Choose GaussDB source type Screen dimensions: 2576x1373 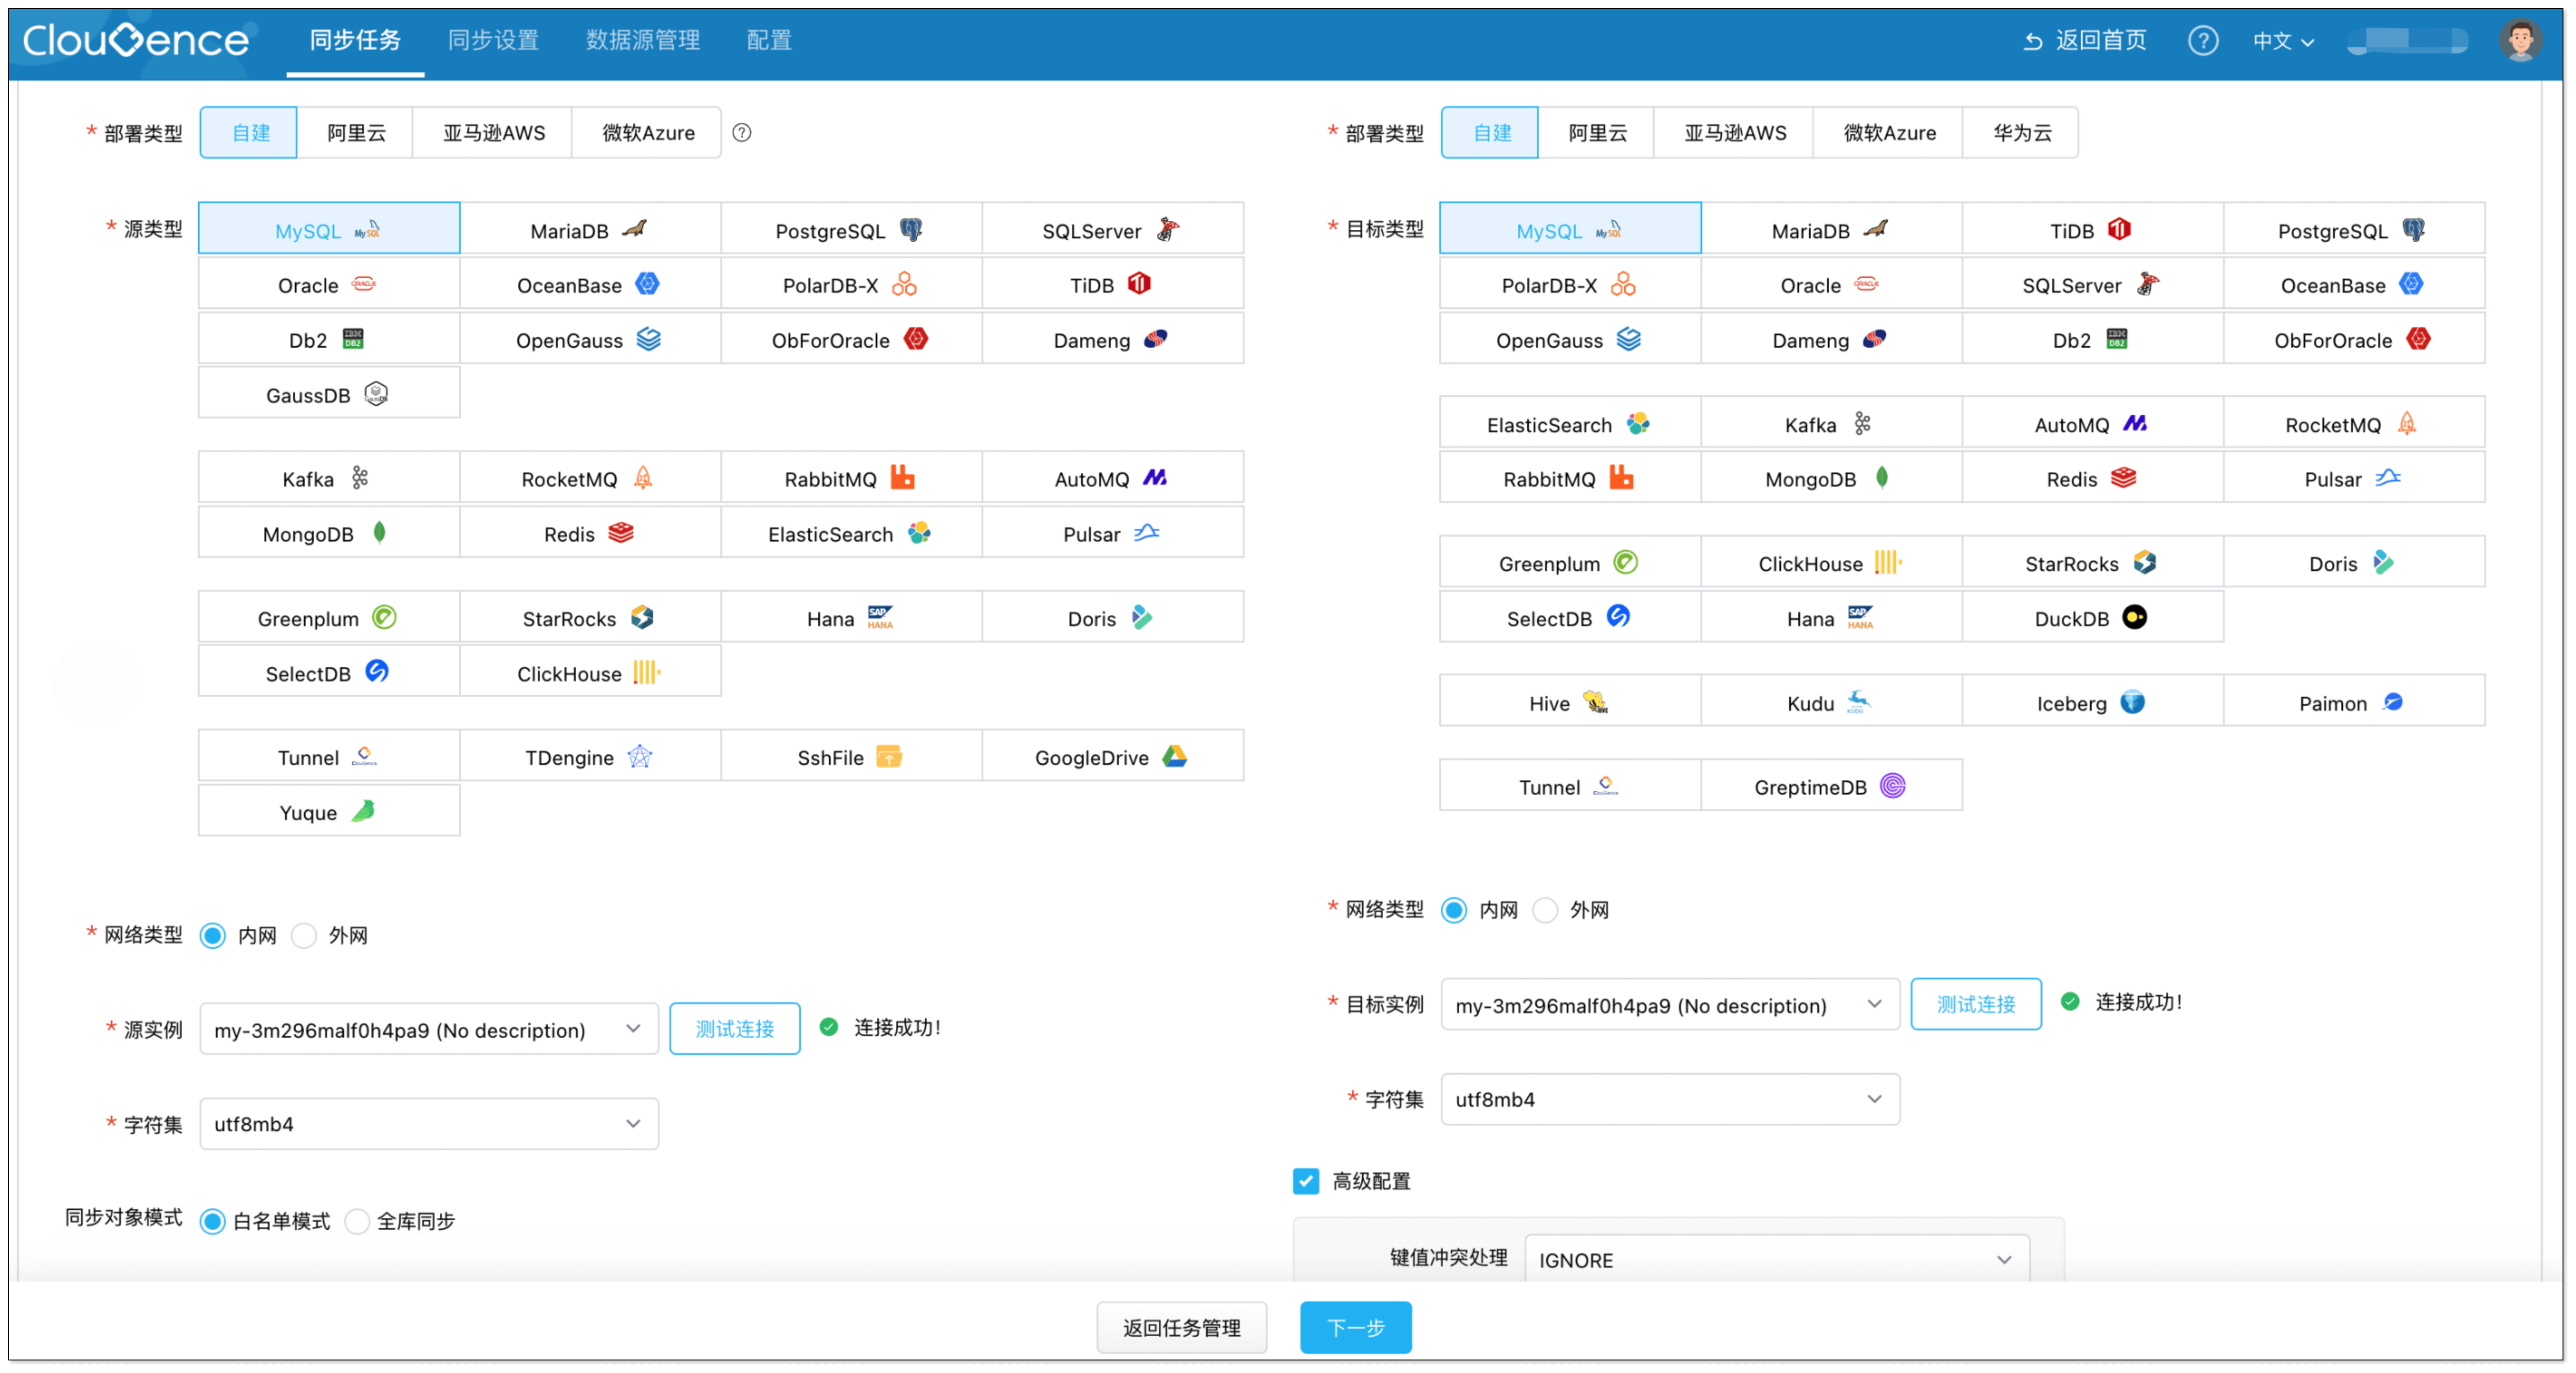329,394
